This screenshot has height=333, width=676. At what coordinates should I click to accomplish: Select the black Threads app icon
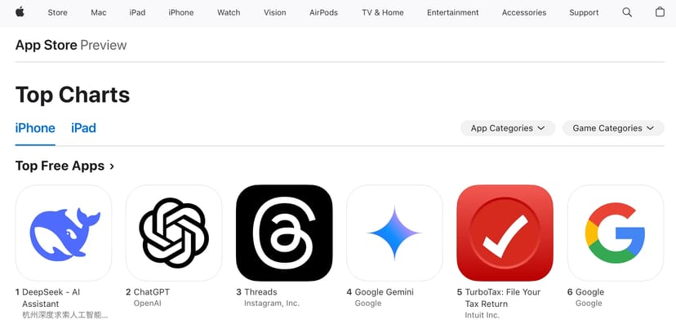284,233
